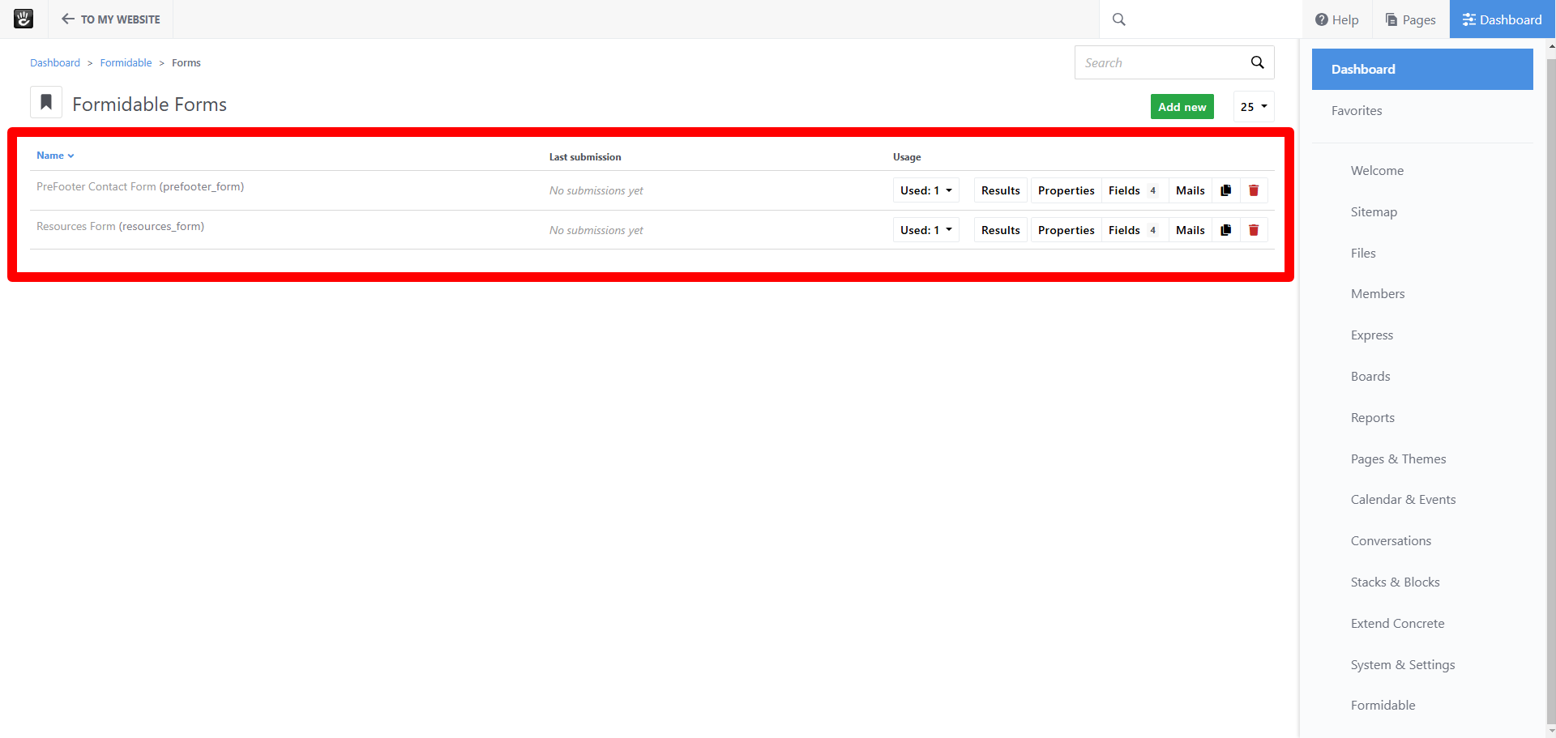Open Files in the sidebar
The height and width of the screenshot is (738, 1556).
[x=1363, y=253]
